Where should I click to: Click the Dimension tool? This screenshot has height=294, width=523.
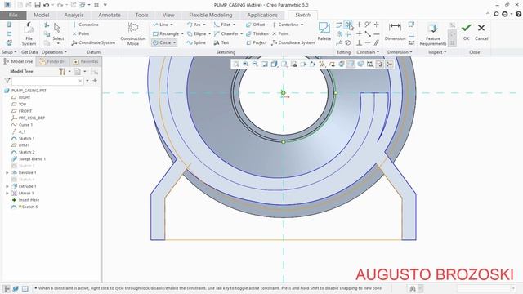[x=395, y=32]
